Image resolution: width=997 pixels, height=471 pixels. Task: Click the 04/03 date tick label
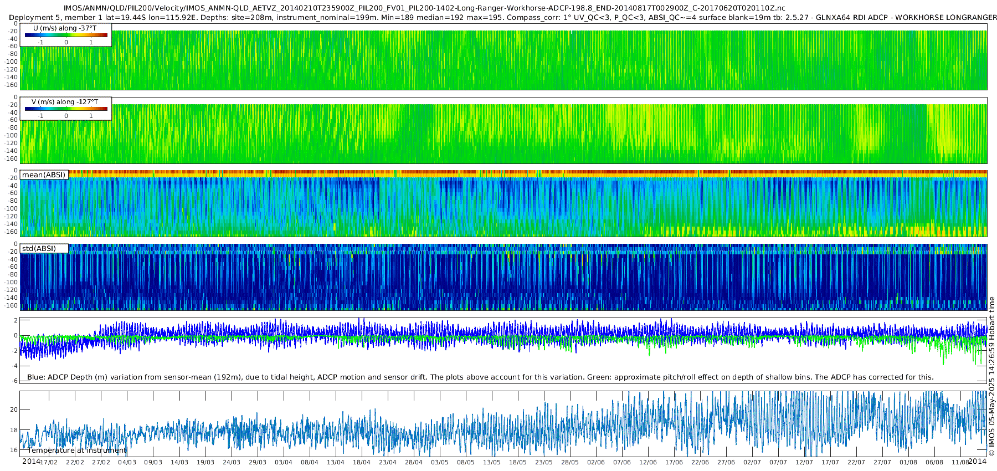click(x=127, y=462)
